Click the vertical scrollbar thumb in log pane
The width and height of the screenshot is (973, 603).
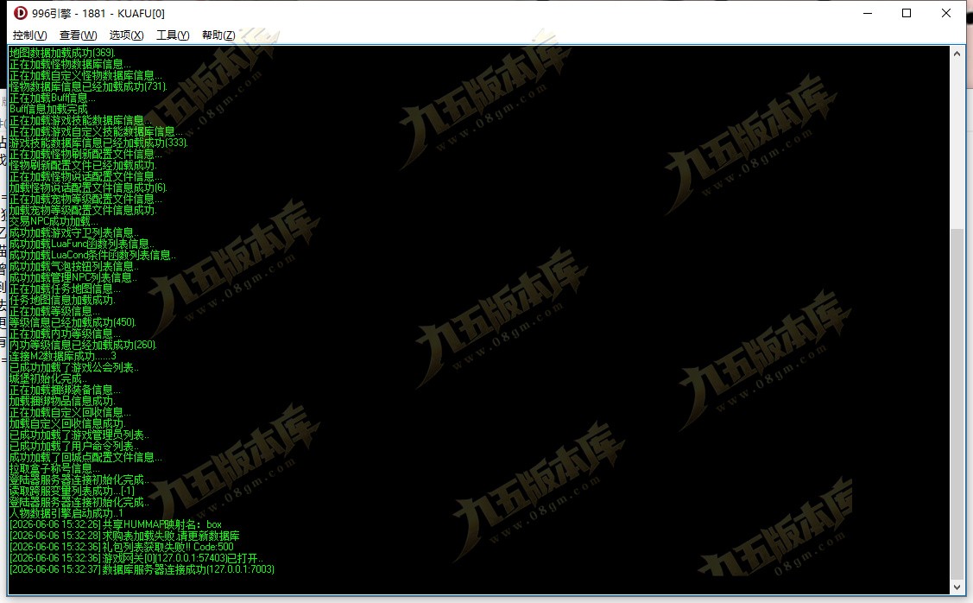pyautogui.click(x=957, y=403)
